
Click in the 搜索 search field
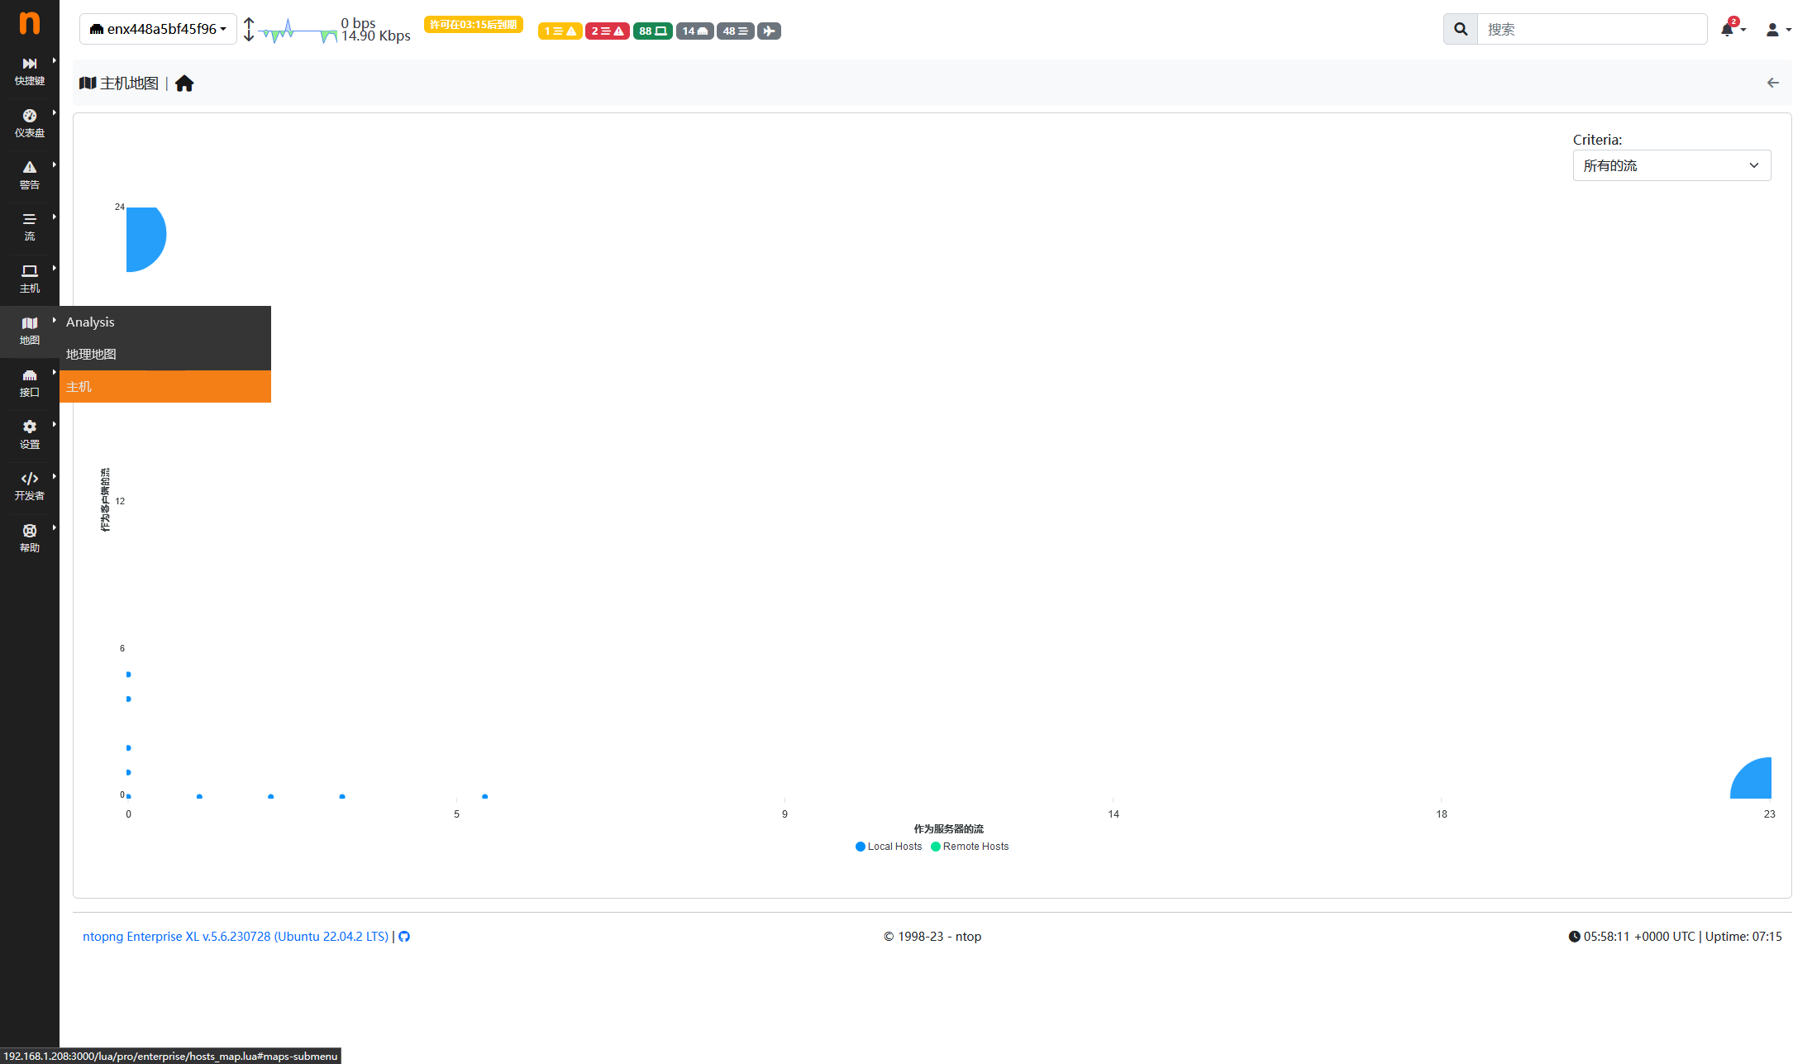[x=1591, y=29]
